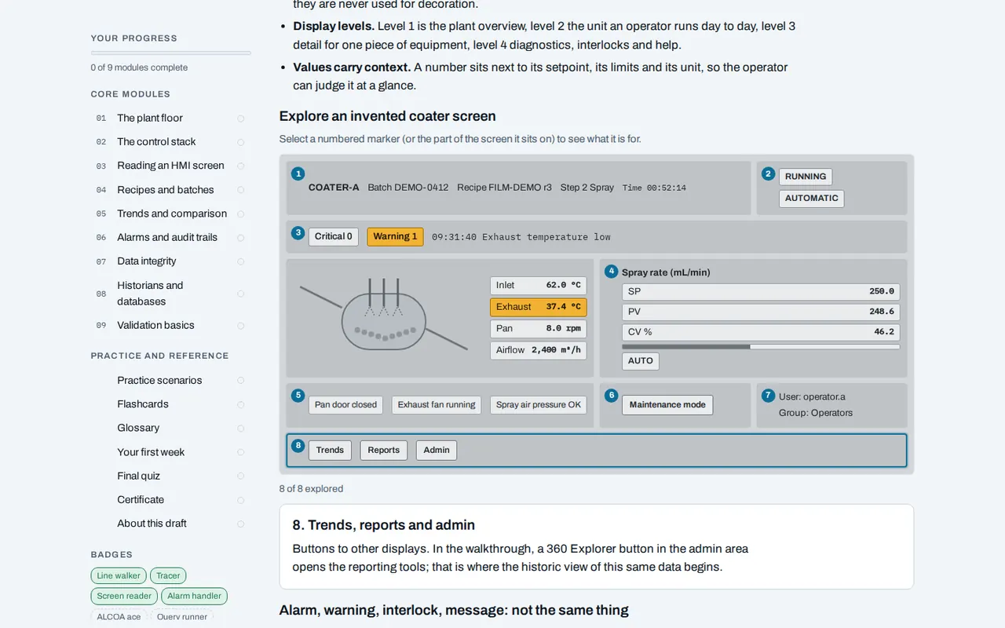1005x628 pixels.
Task: Open the Admin display button
Action: point(437,451)
